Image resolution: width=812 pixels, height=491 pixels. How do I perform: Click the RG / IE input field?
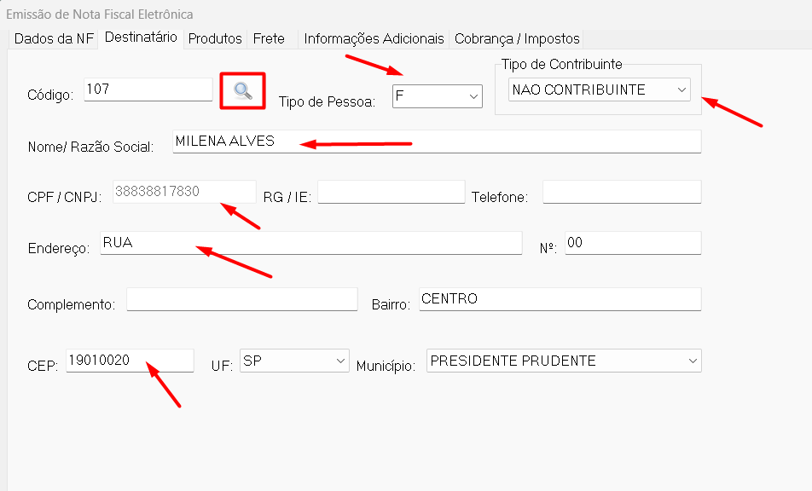(x=391, y=192)
